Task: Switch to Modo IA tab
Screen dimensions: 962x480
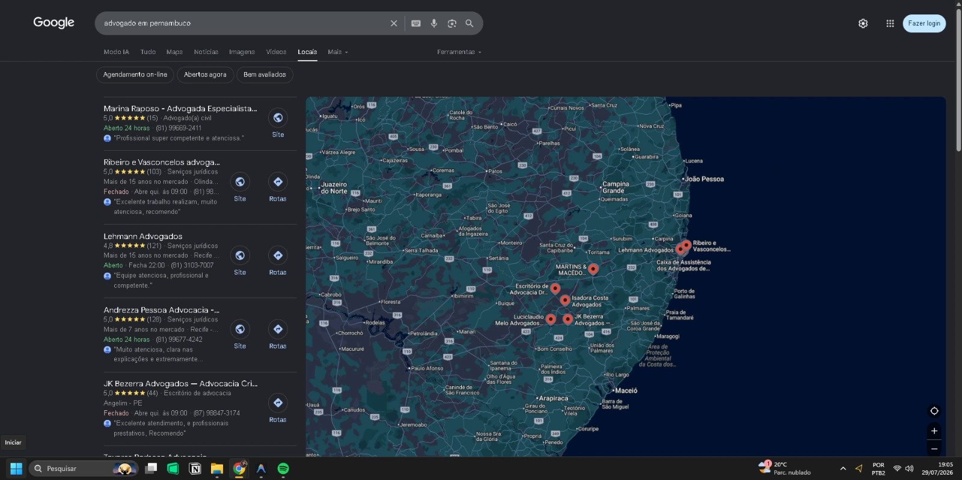Action: click(116, 52)
